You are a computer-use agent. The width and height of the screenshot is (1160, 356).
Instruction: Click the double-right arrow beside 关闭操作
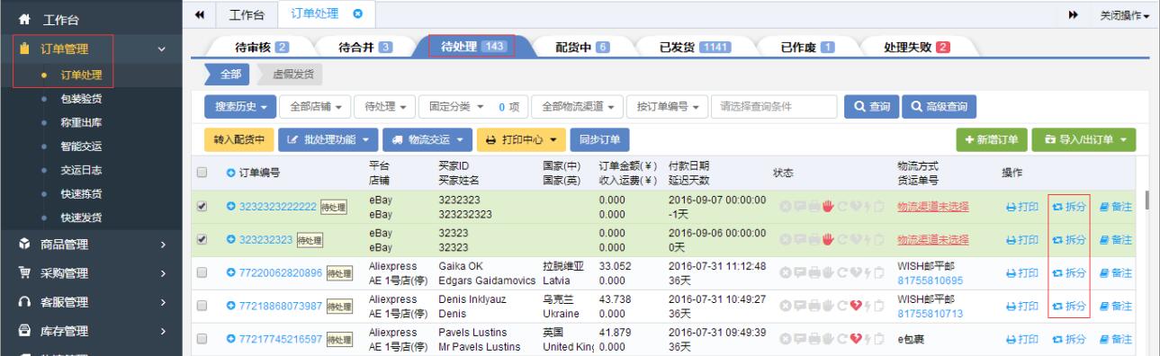click(x=1074, y=15)
